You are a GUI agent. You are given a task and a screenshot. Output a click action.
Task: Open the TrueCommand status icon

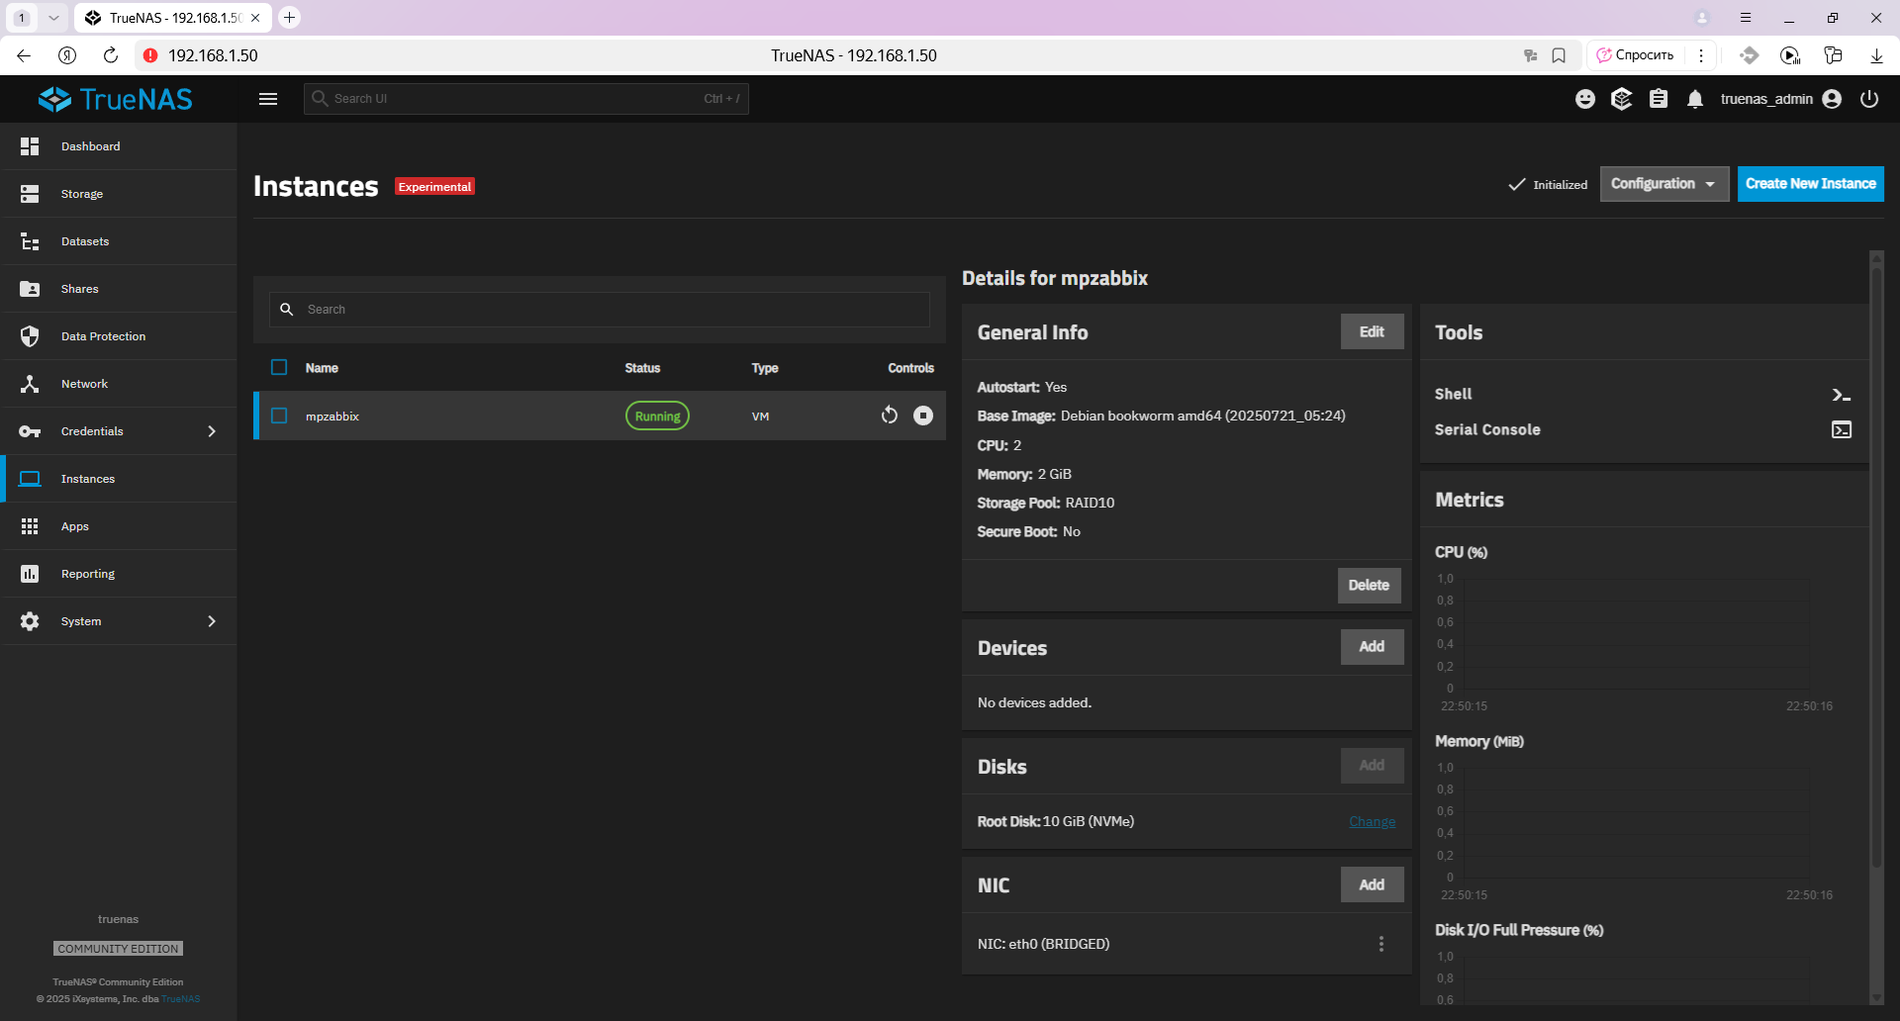(x=1621, y=99)
